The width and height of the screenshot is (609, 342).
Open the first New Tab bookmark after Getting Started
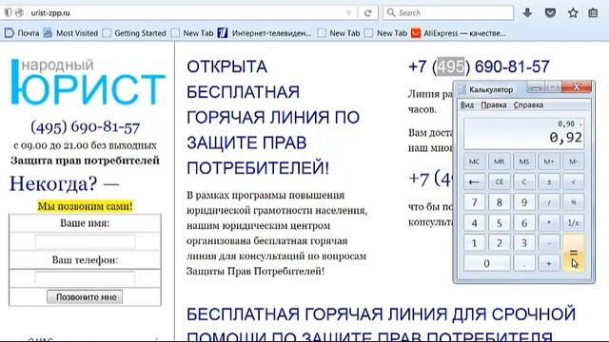coord(192,33)
